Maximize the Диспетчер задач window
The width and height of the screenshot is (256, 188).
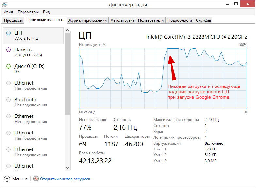(x=236, y=4)
